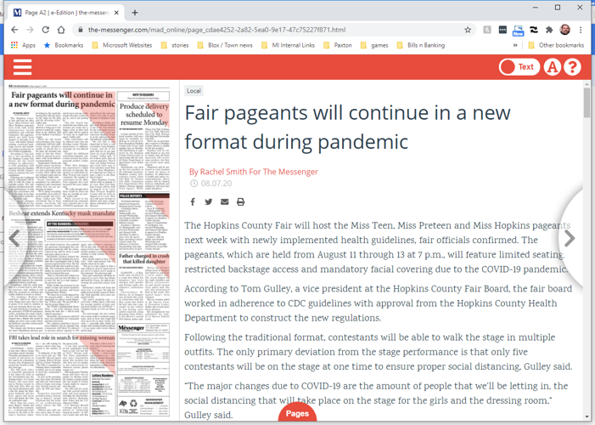Screen dimensions: 595x425
Task: Share article on Twitter
Action: (208, 201)
